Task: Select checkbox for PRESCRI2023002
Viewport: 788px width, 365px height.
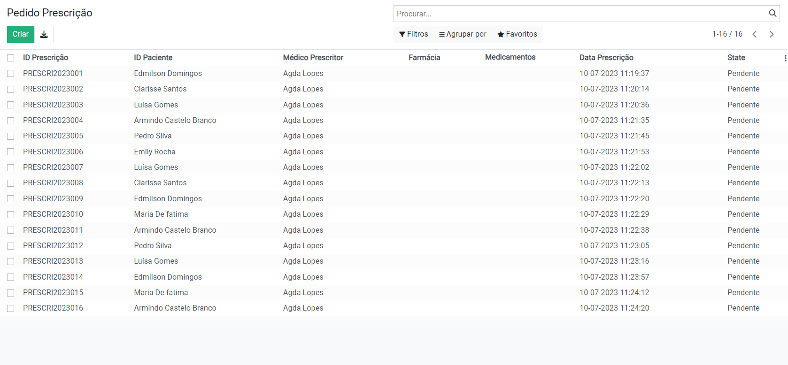Action: pyautogui.click(x=11, y=89)
